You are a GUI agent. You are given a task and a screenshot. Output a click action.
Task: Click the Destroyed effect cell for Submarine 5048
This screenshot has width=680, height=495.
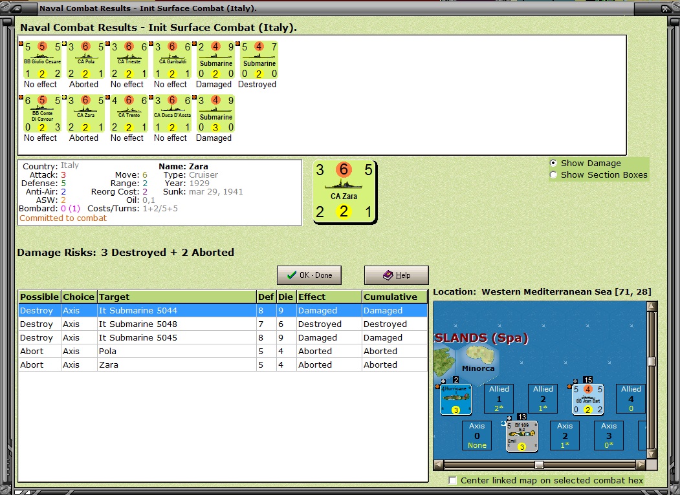329,324
